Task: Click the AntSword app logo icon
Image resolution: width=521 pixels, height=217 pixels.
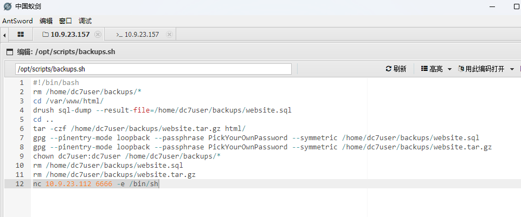Action: pos(7,6)
